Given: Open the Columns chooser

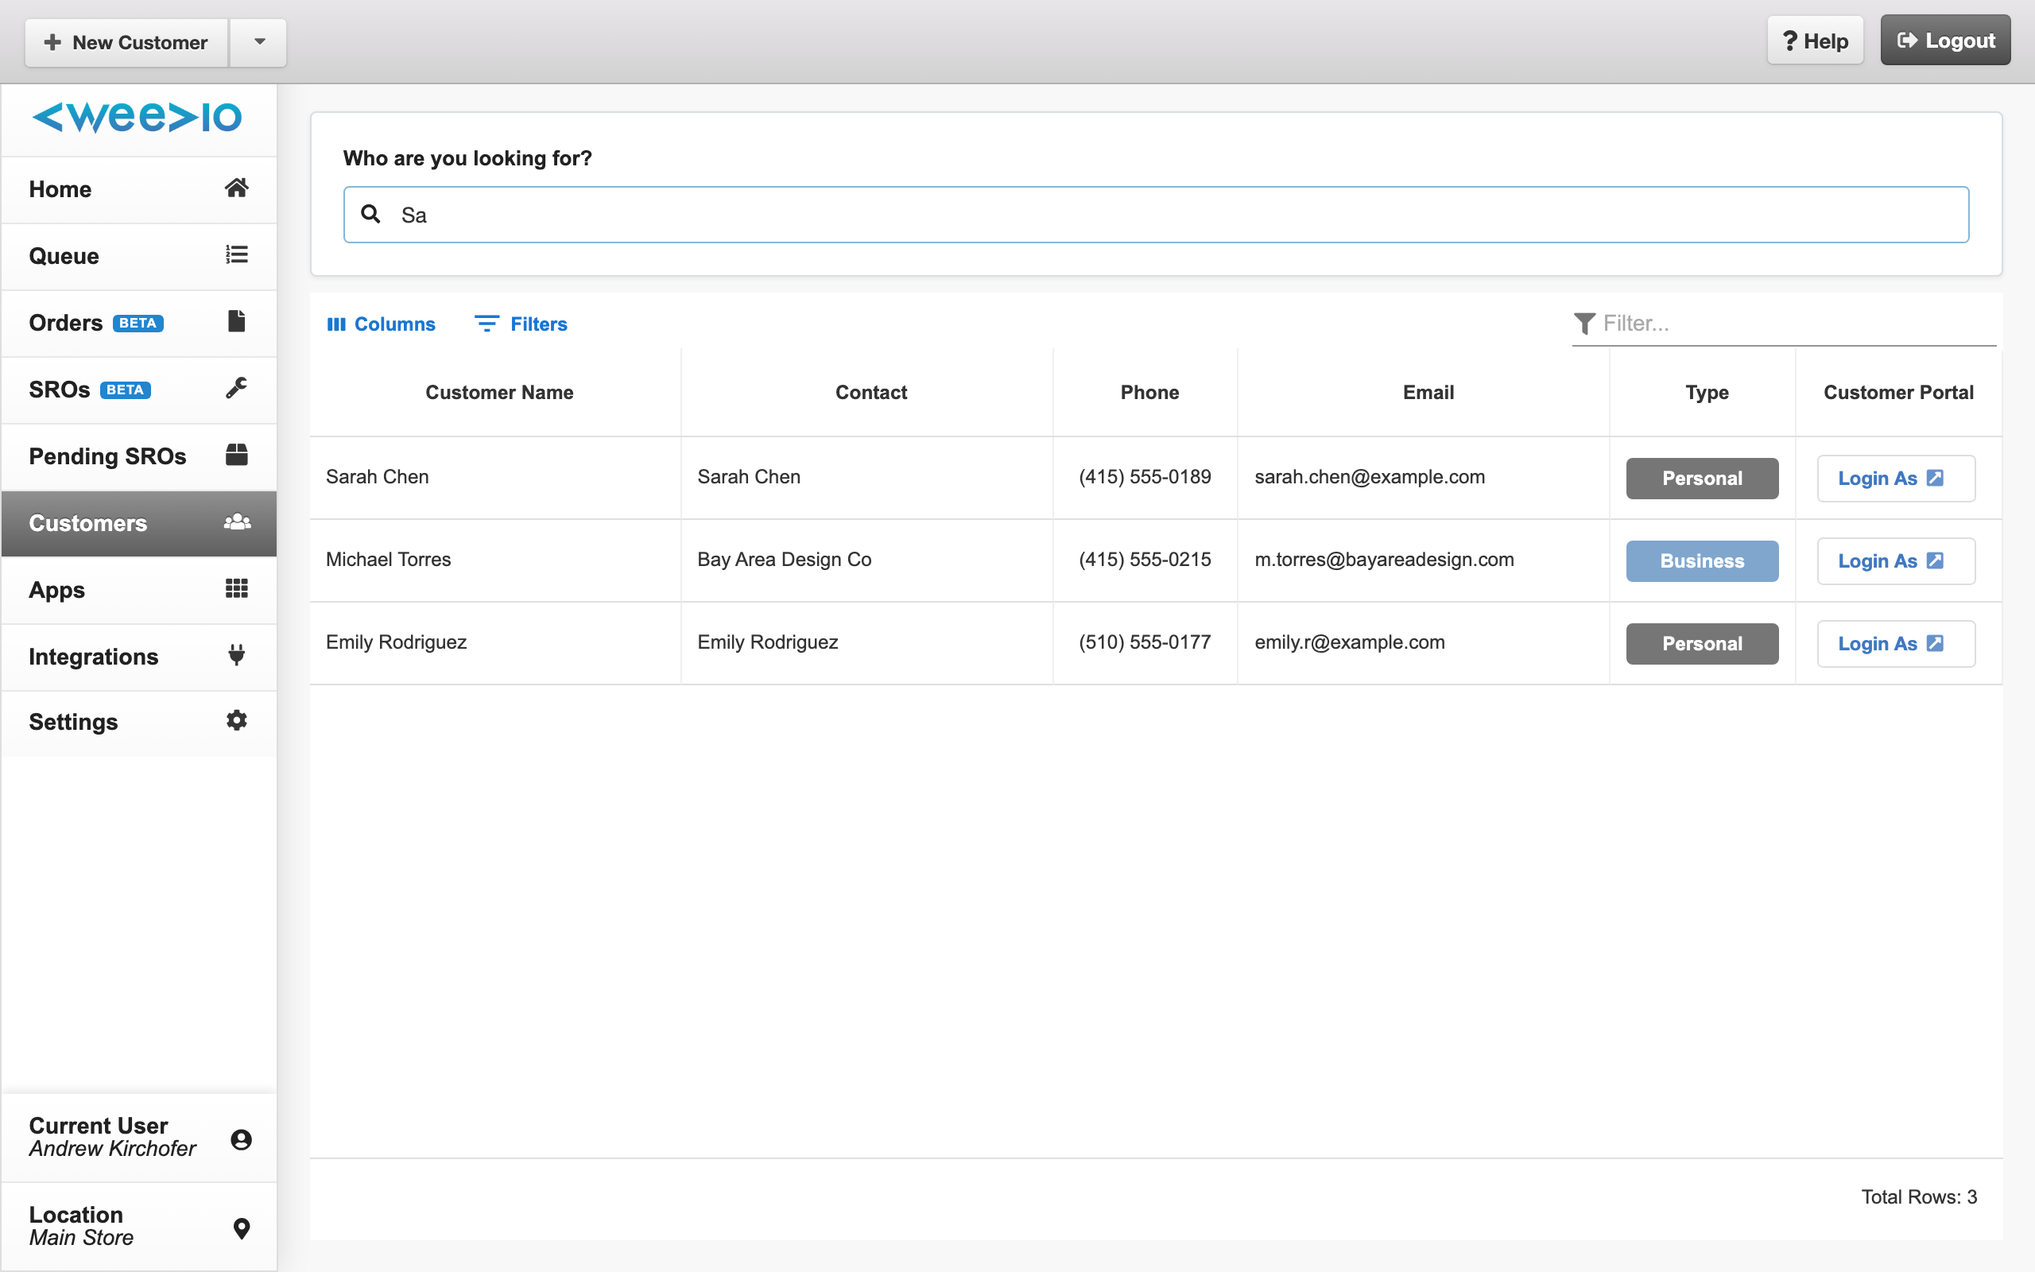Looking at the screenshot, I should (381, 324).
